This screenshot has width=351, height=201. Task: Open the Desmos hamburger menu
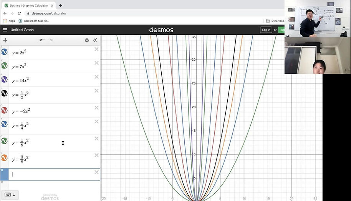pyautogui.click(x=5, y=29)
